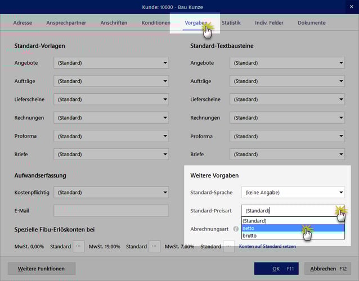Click the ellipsis button for MwSt. 19,00%

point(155,246)
